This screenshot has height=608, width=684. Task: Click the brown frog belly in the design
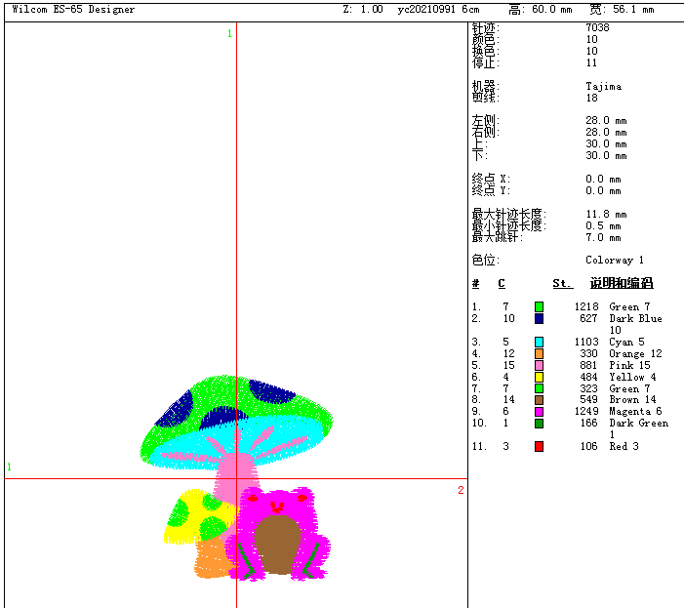[278, 547]
